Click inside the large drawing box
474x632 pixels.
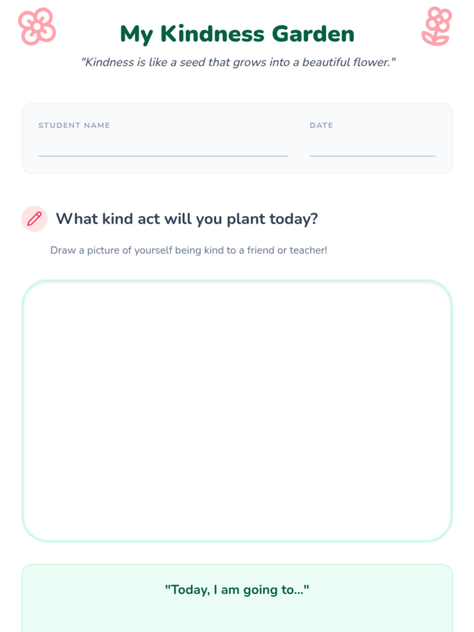pos(237,411)
